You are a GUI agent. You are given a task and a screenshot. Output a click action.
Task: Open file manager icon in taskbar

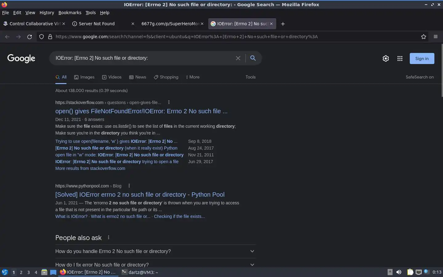[x=44, y=272]
